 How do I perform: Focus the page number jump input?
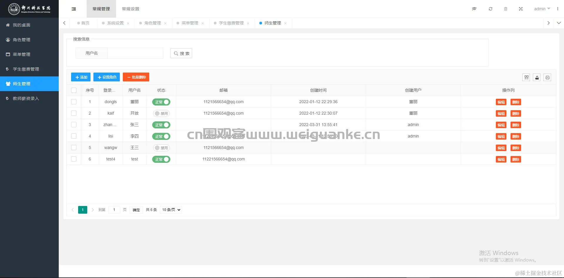[114, 210]
